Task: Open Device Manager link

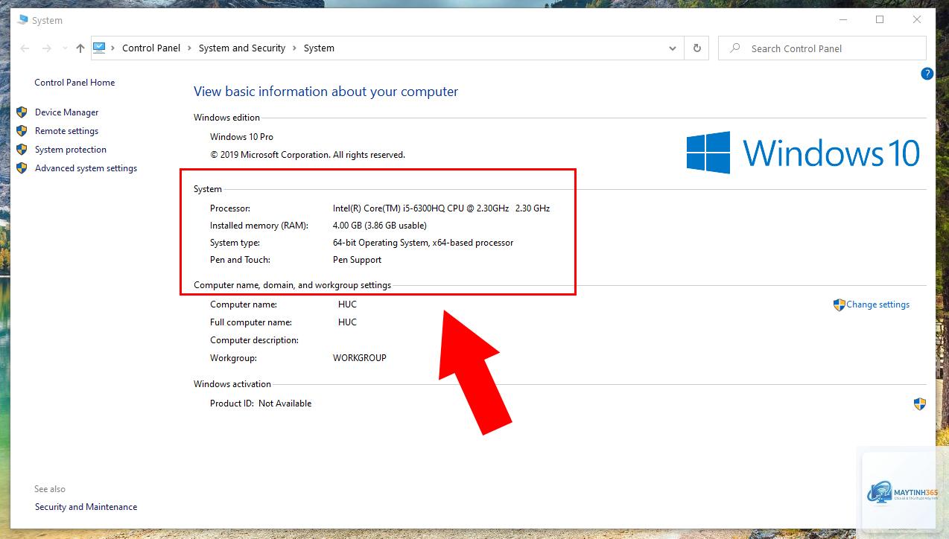Action: pyautogui.click(x=66, y=112)
